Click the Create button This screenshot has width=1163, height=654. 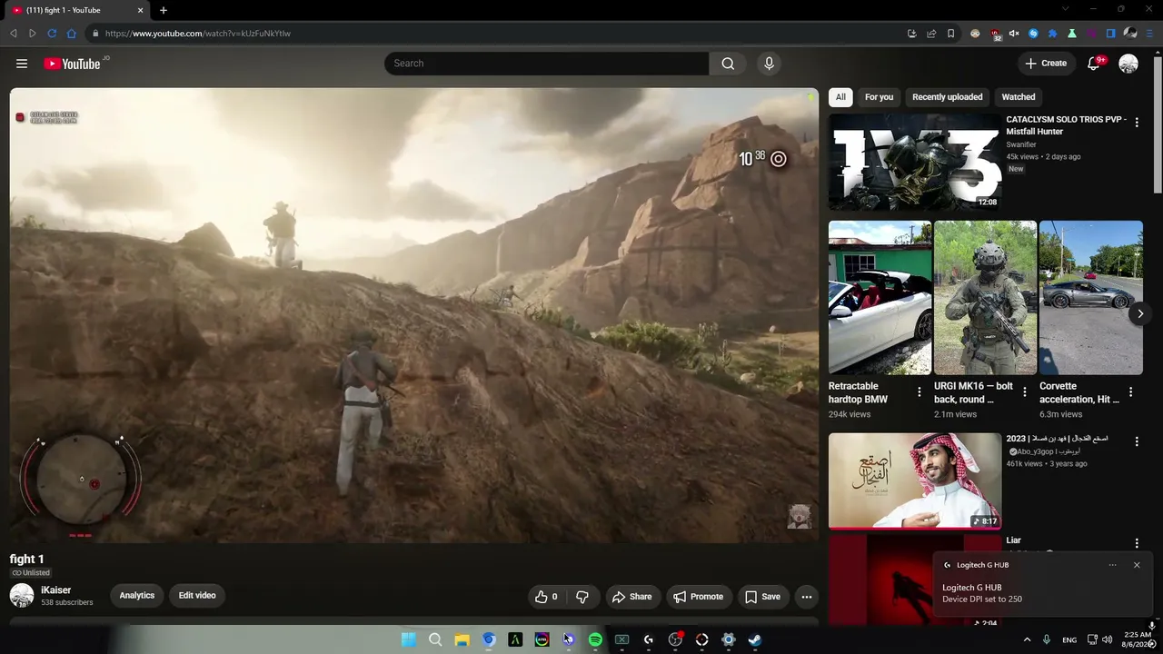click(1047, 64)
